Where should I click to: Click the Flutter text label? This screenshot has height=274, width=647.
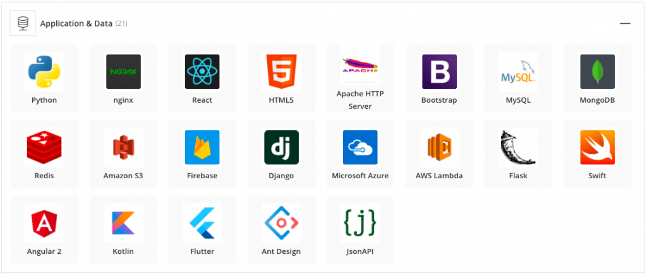pos(202,251)
